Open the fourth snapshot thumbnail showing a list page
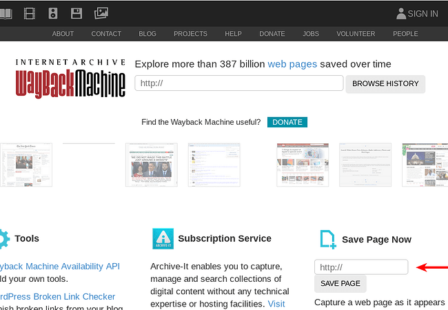Screen dimensions: 448x310 coord(214,165)
